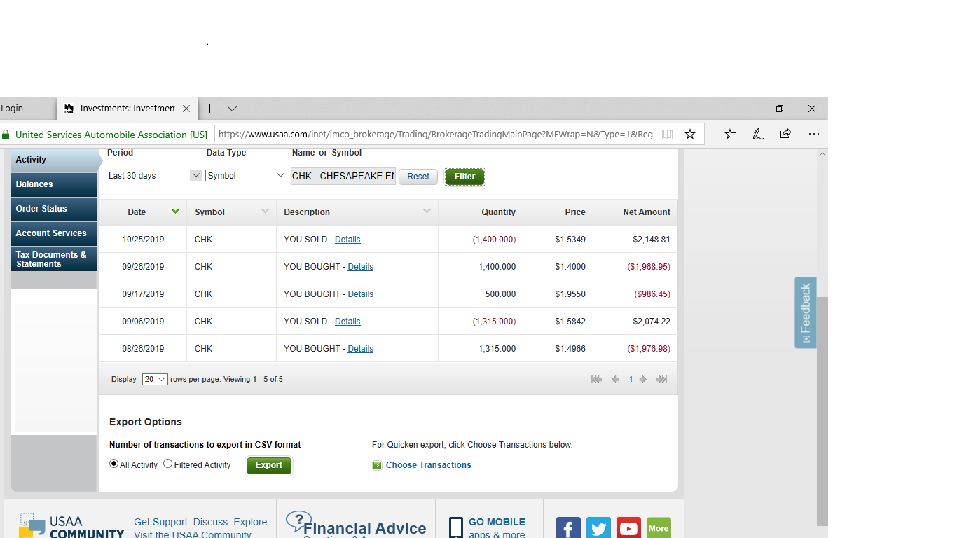Switch to the Login browser tab

click(x=27, y=109)
